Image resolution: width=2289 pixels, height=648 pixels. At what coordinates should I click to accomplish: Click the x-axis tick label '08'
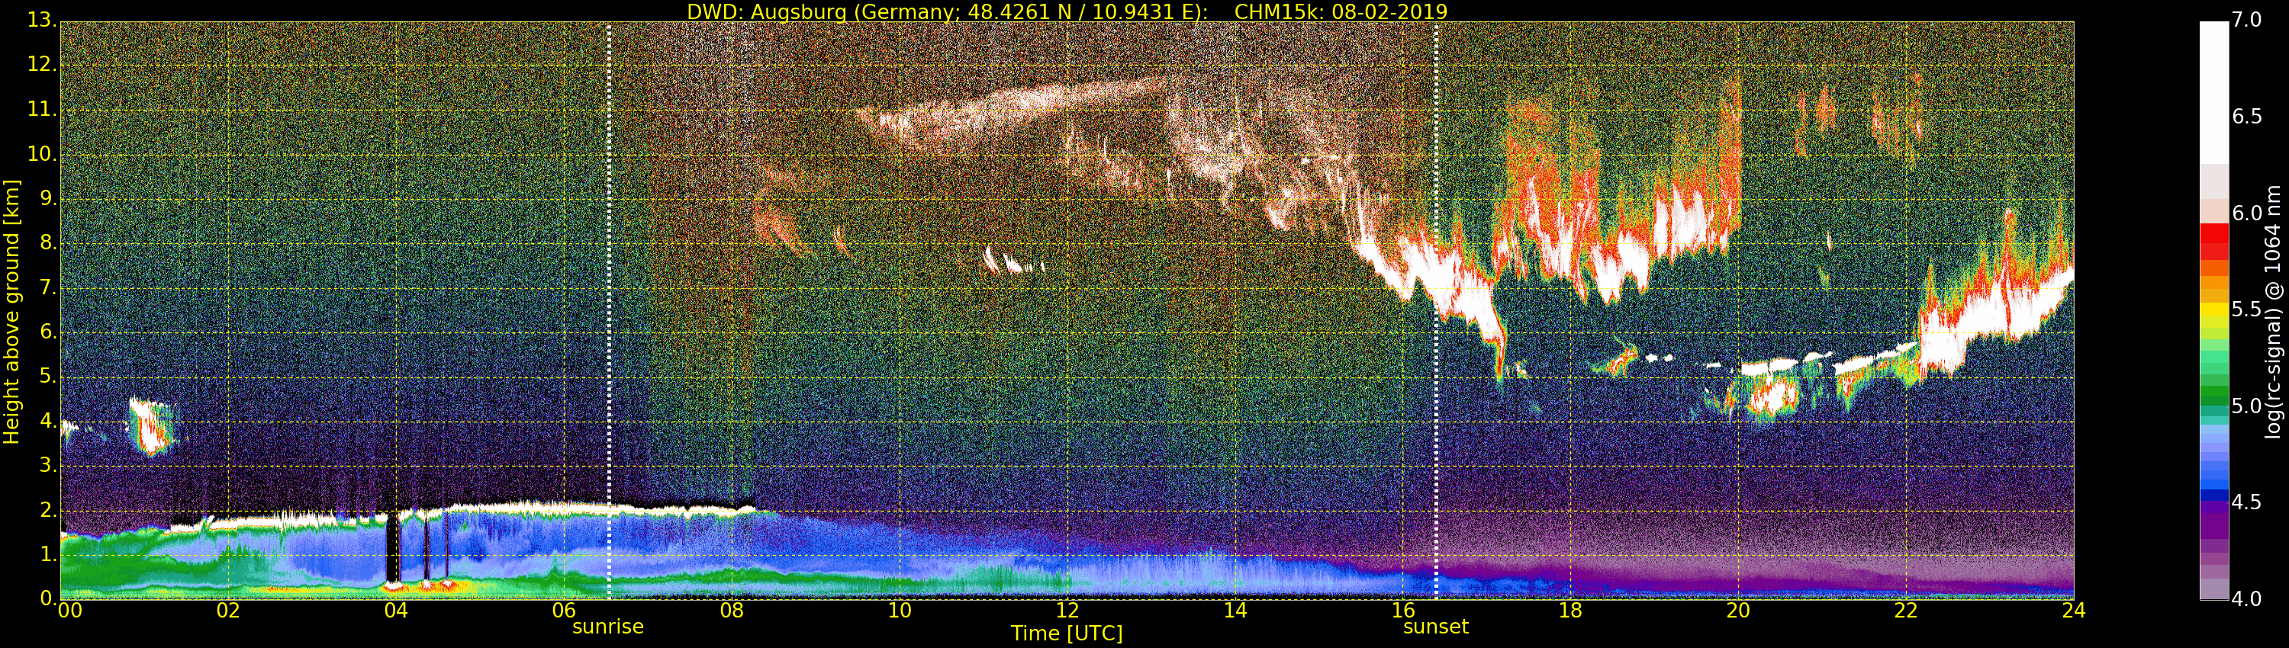coord(731,610)
